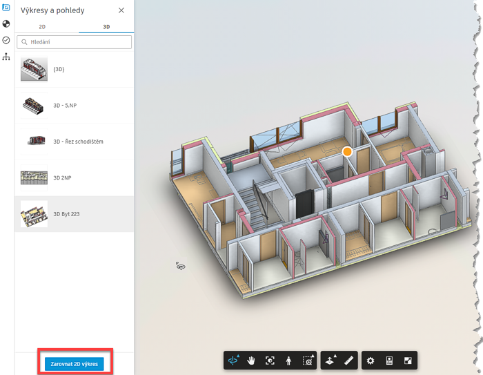Image resolution: width=483 pixels, height=375 pixels.
Task: Open the checkmark Issues sidebar icon
Action: click(6, 40)
